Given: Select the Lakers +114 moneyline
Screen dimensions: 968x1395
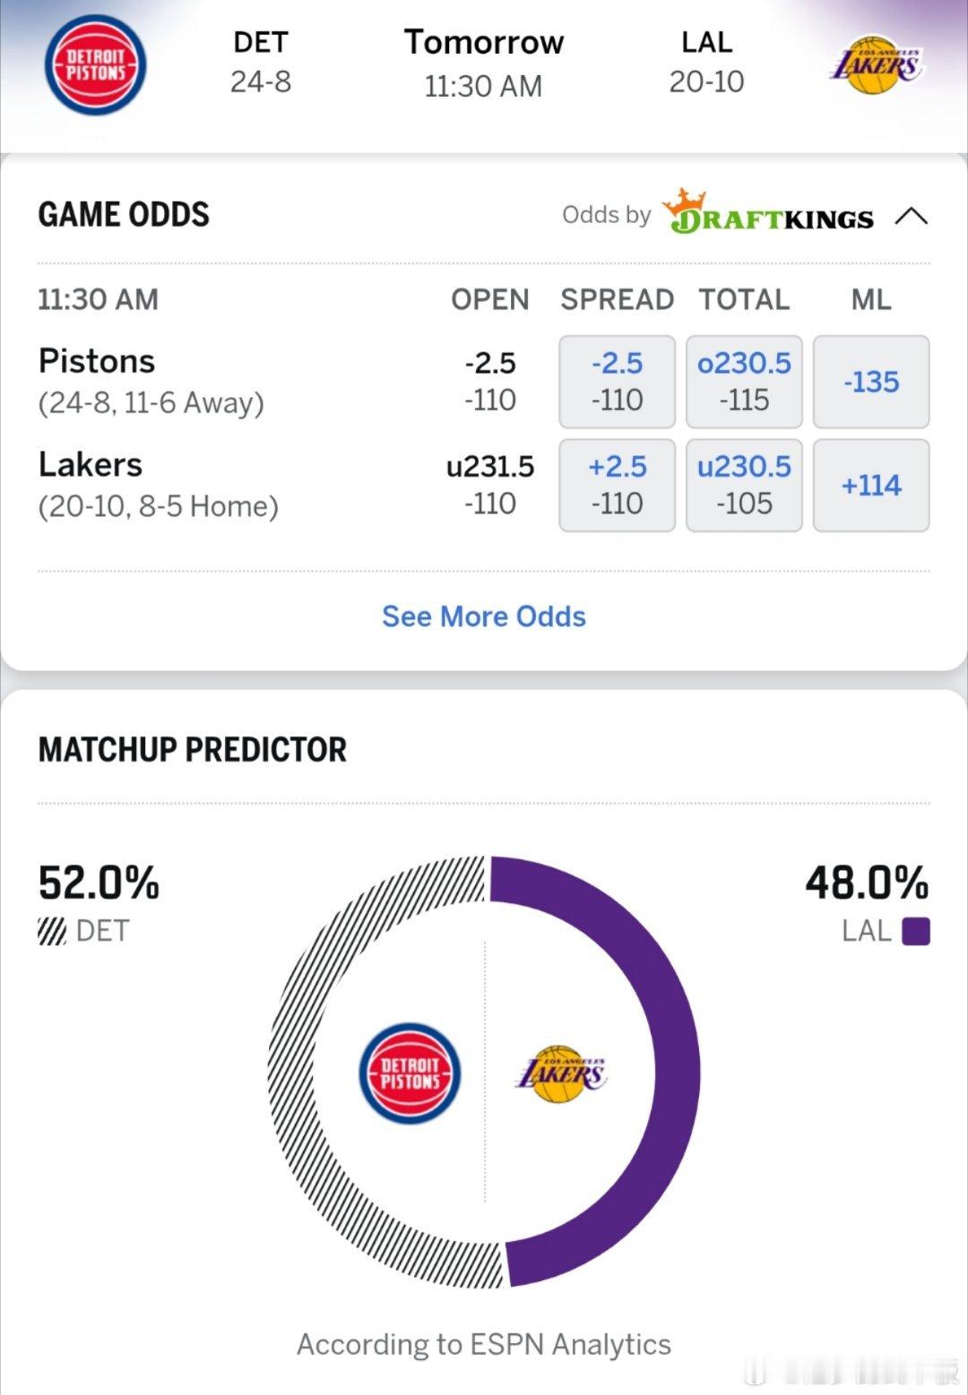Looking at the screenshot, I should (x=871, y=485).
